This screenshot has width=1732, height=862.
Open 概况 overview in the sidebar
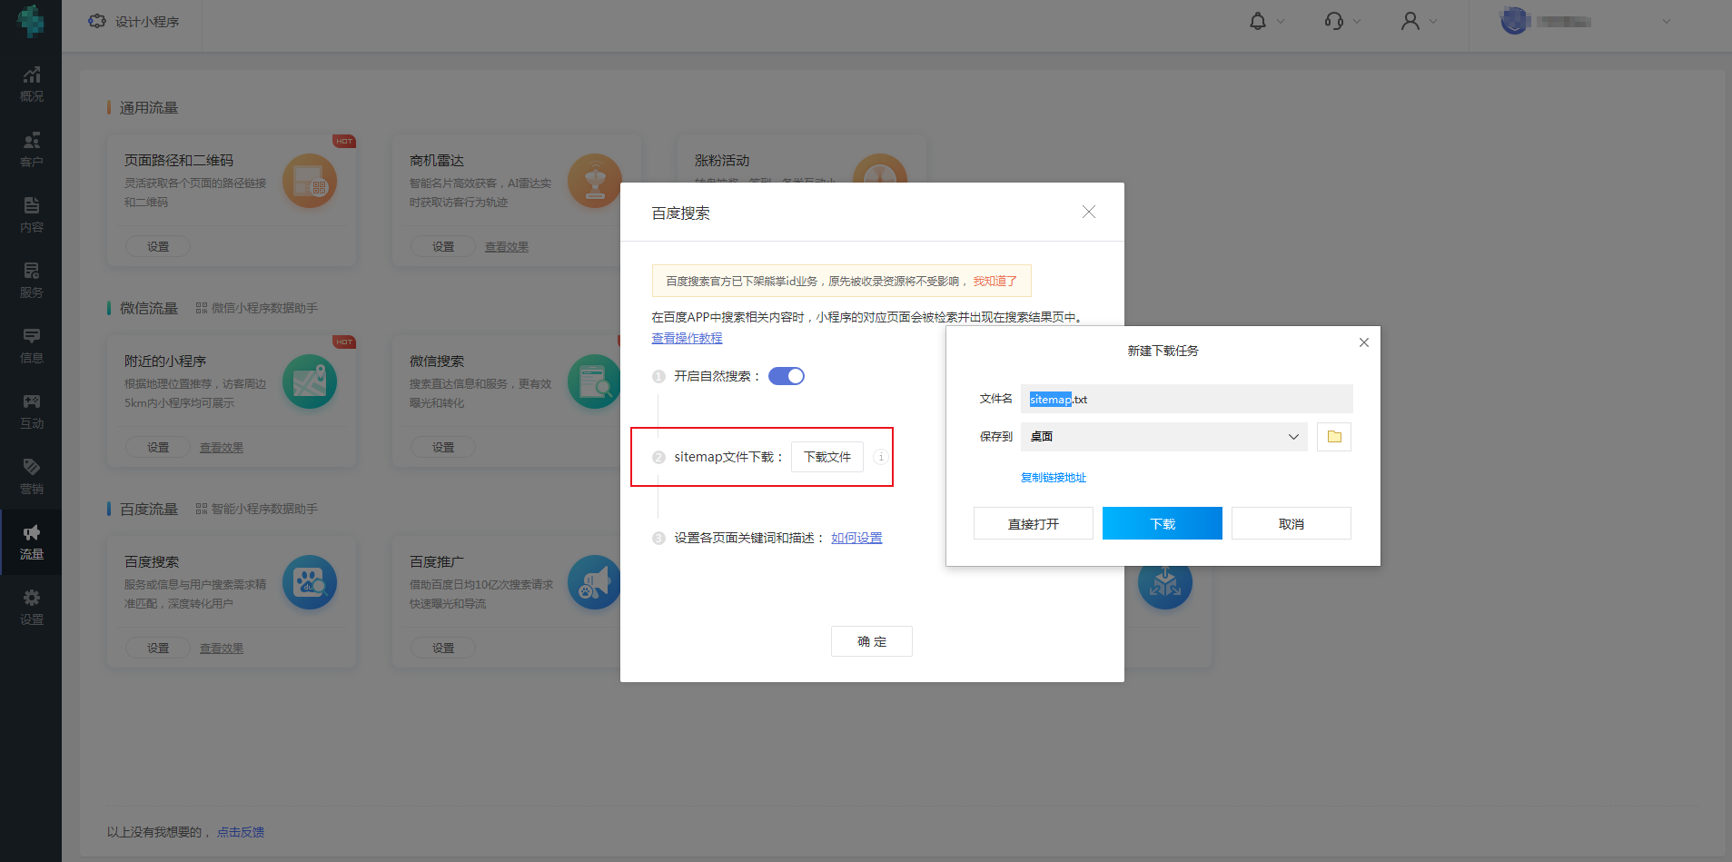pyautogui.click(x=31, y=84)
